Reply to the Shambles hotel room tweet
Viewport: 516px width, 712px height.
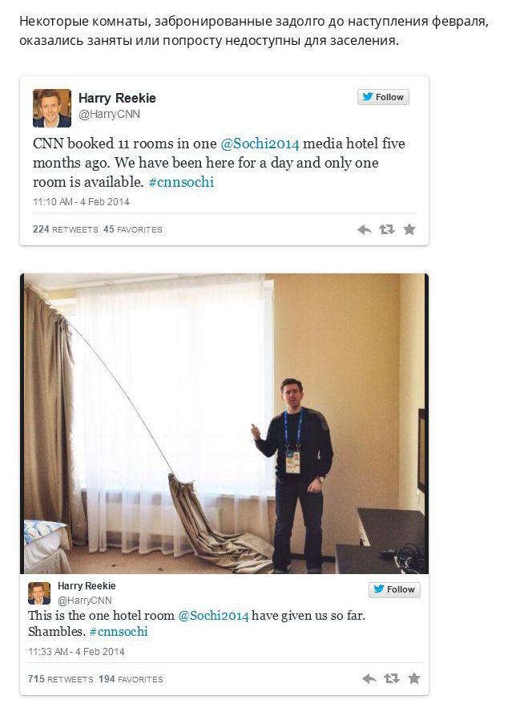click(369, 679)
